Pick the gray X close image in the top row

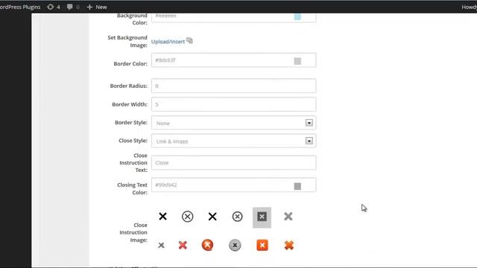click(288, 217)
